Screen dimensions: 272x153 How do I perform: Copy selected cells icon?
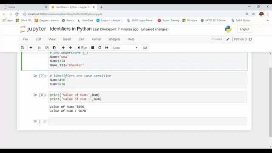[47, 48]
